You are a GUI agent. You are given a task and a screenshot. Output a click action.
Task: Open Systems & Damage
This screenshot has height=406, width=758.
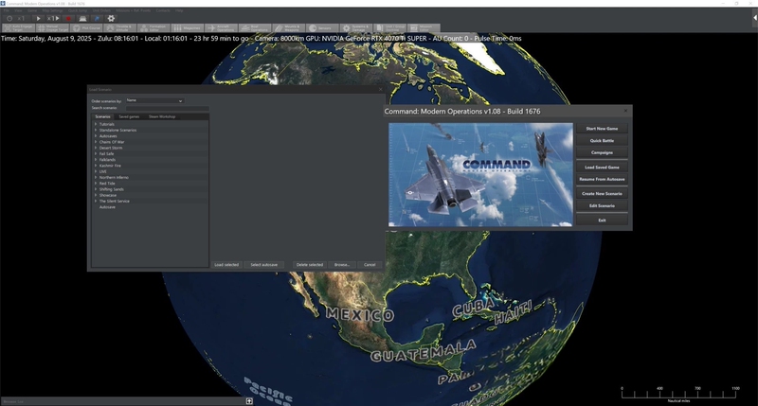(x=356, y=28)
